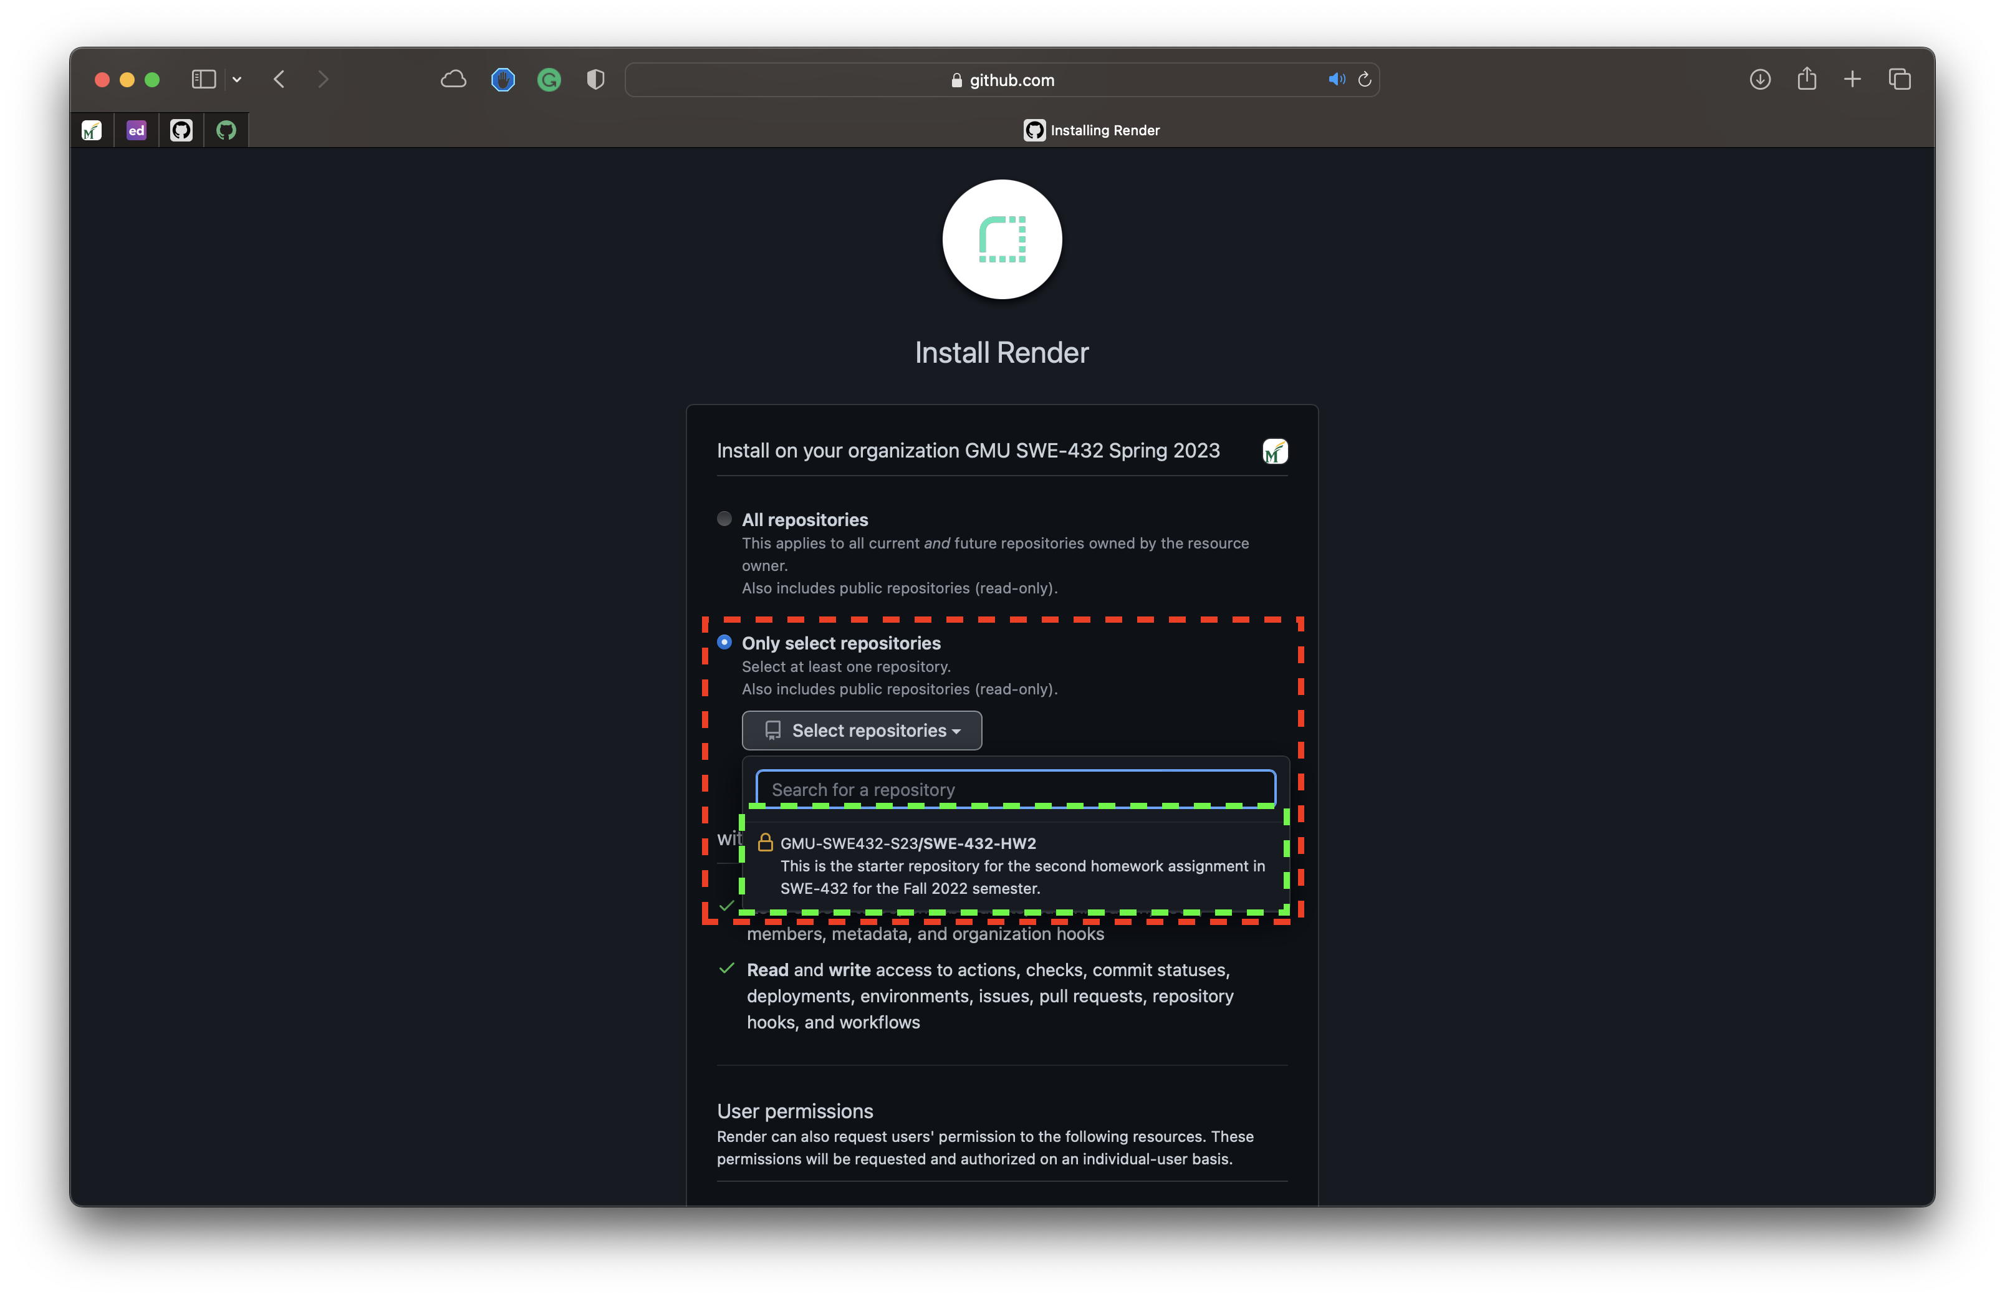Switch to the GMU pinned tab
This screenshot has height=1299, width=2005.
pos(91,130)
